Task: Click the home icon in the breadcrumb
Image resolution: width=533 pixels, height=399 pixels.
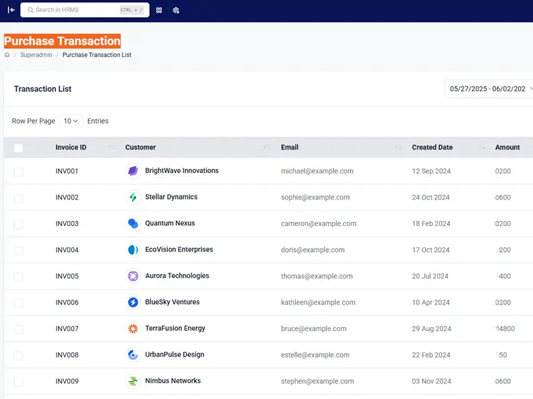Action: click(x=7, y=55)
